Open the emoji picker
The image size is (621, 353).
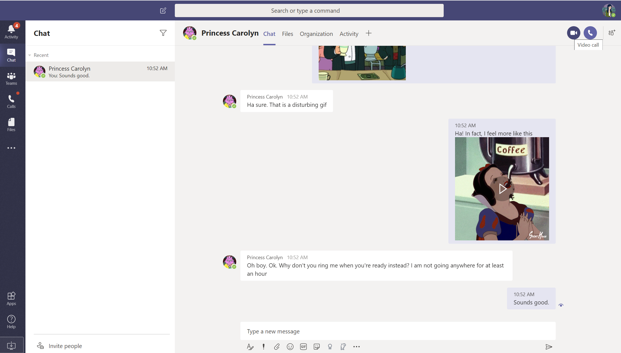coord(290,347)
